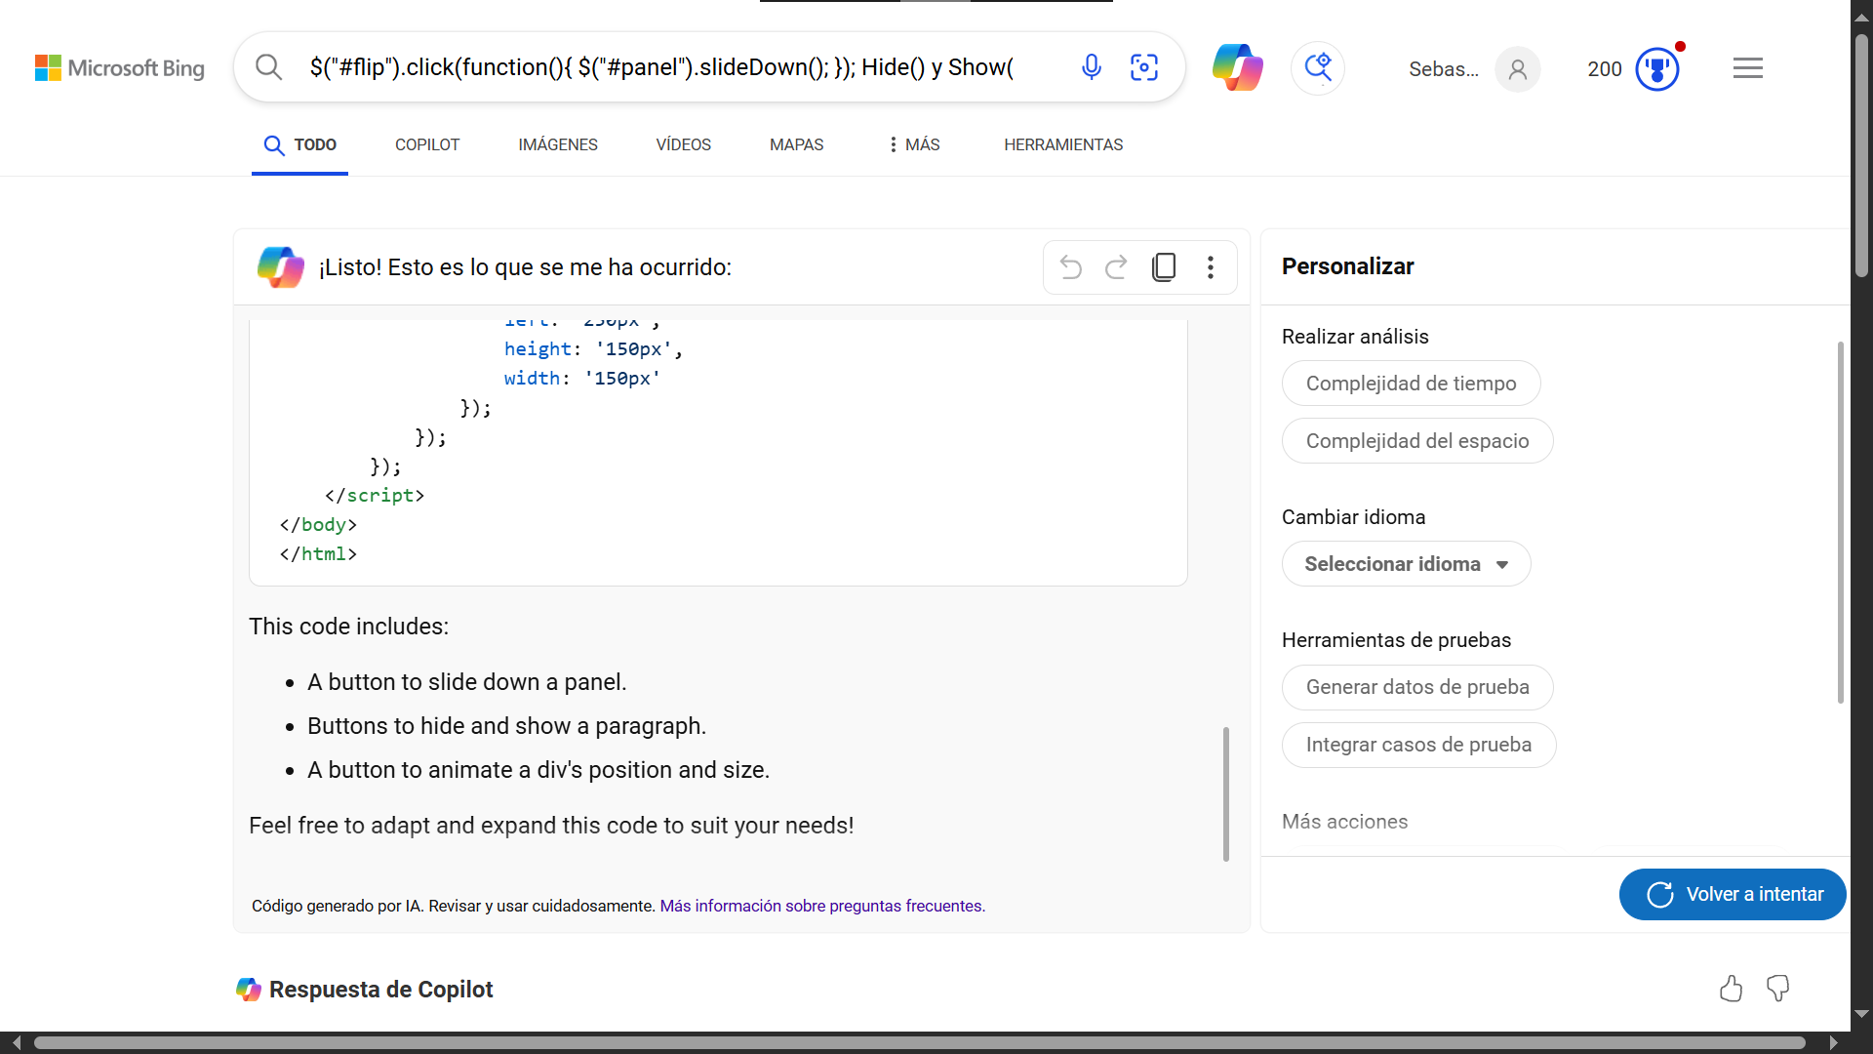
Task: Open the preguntas frecuentes info link
Action: click(822, 906)
